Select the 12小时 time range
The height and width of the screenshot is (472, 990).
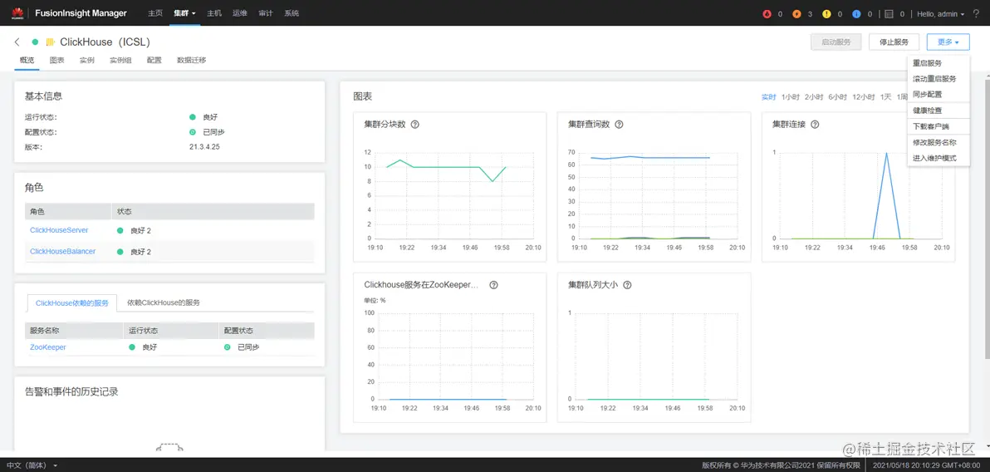pyautogui.click(x=863, y=97)
